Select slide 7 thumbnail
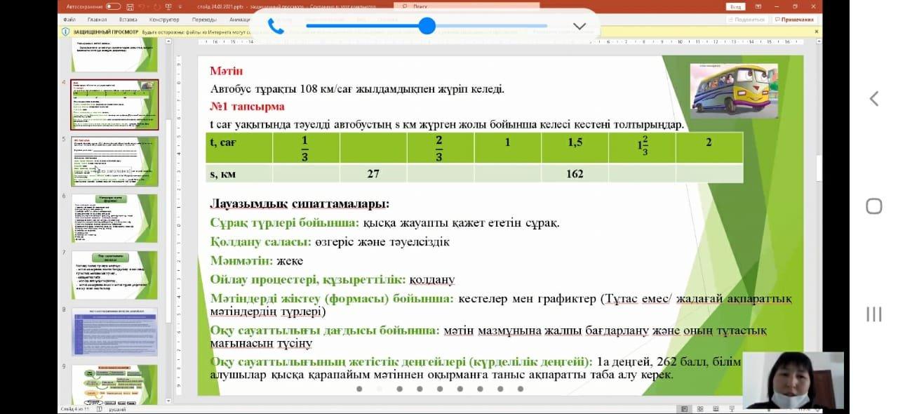The height and width of the screenshot is (414, 898). (114, 275)
